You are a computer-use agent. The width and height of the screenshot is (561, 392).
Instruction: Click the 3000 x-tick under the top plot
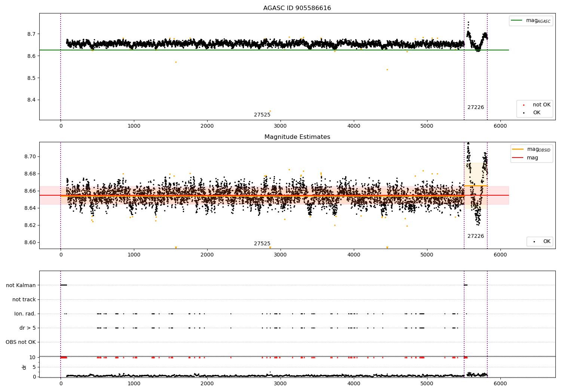280,126
